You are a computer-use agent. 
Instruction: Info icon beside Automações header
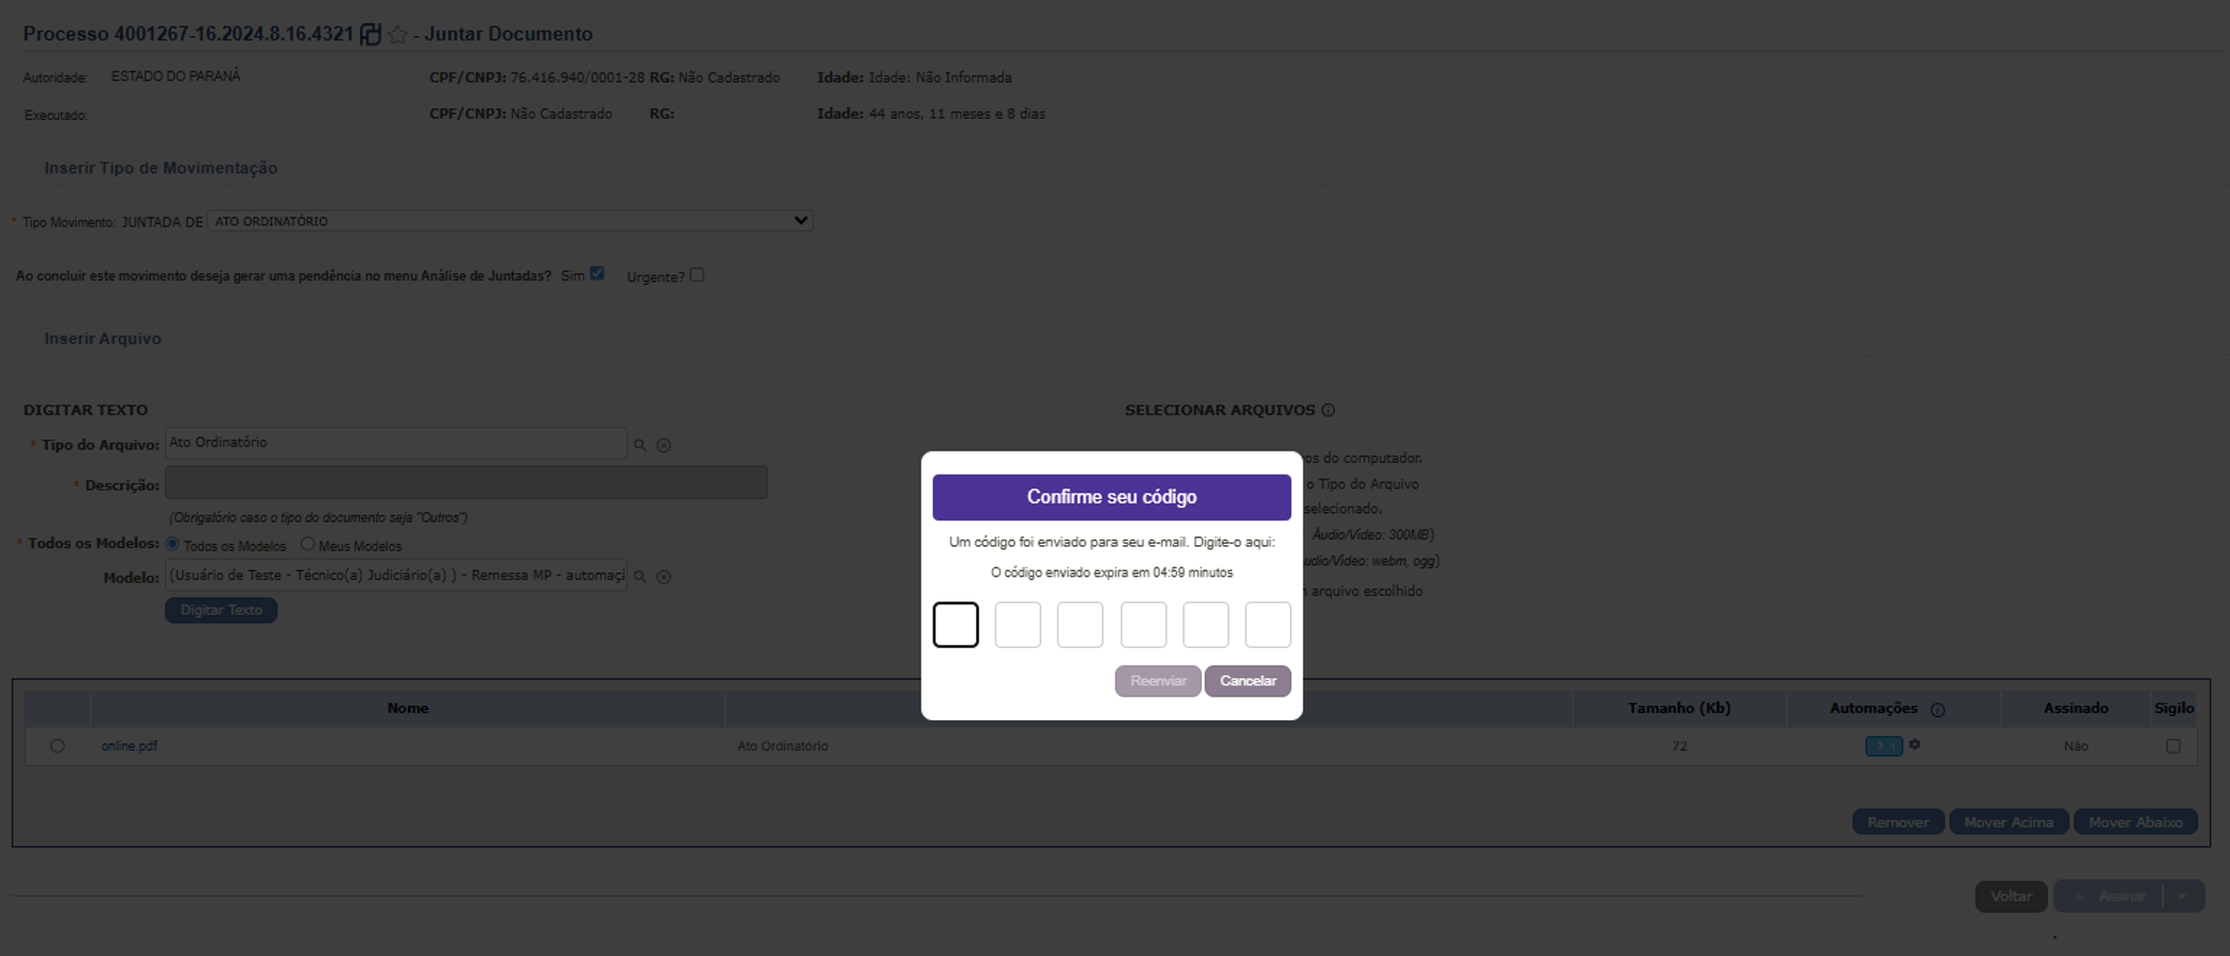click(x=1938, y=710)
